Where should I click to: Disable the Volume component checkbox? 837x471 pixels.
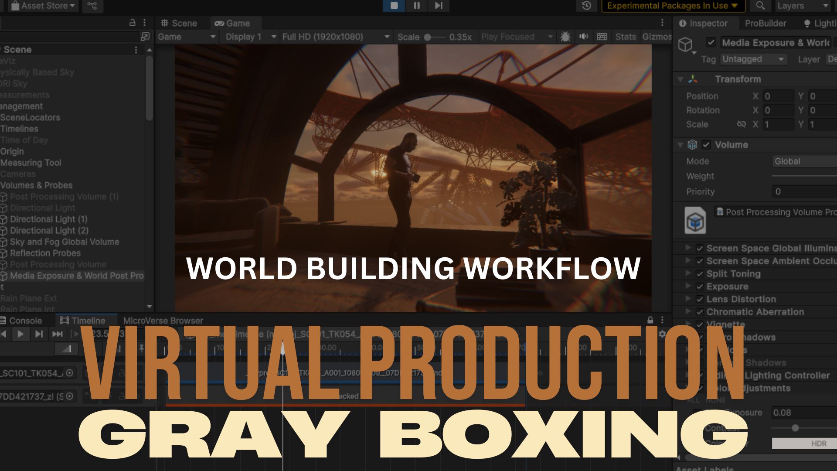706,144
